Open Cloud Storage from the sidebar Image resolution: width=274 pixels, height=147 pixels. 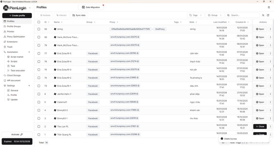coord(14,75)
